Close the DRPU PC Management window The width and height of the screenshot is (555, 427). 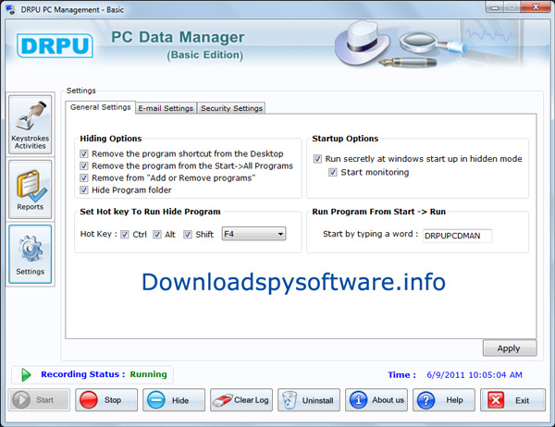click(536, 7)
